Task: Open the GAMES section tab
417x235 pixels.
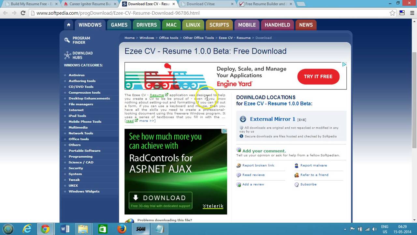Action: [119, 25]
